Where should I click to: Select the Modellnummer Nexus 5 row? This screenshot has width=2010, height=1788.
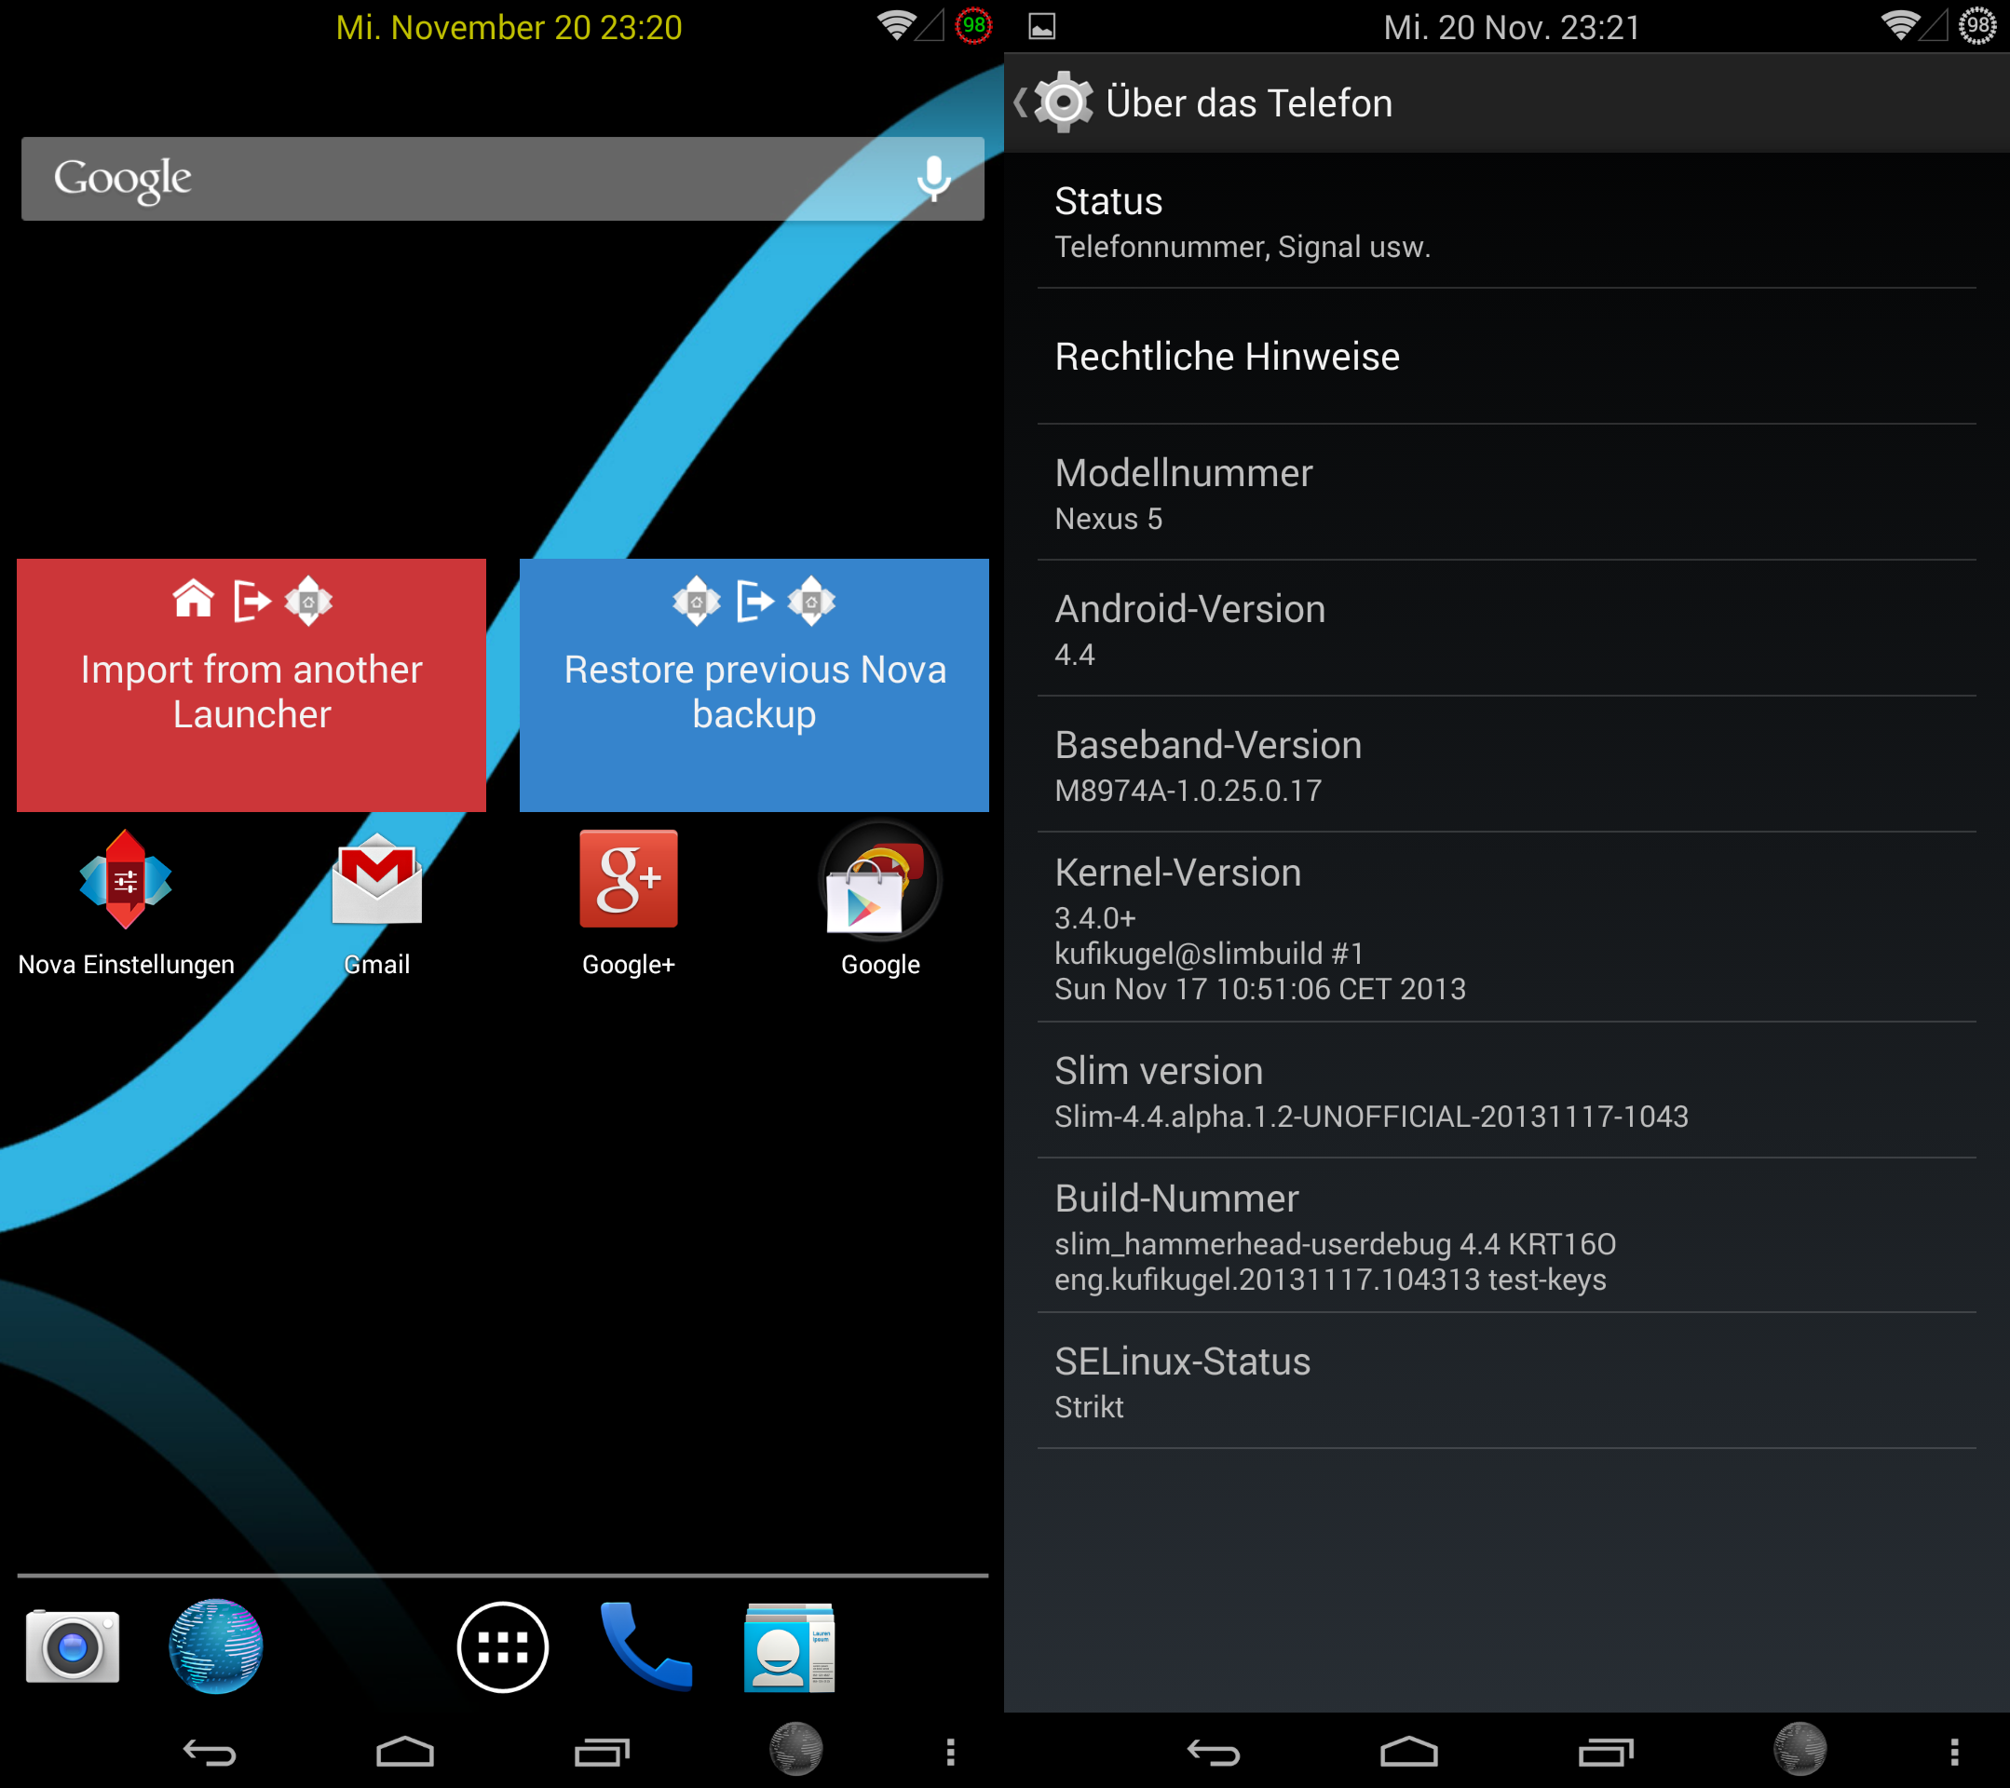1506,493
